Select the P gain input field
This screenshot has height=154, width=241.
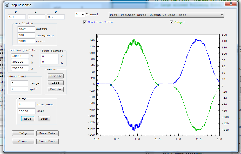click(17, 17)
